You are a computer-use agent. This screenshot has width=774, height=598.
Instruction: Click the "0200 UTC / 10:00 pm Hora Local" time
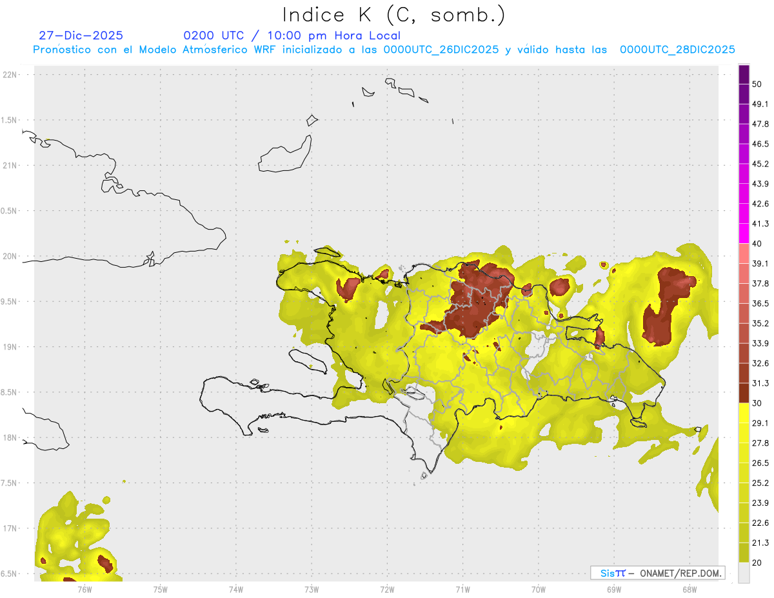click(292, 35)
